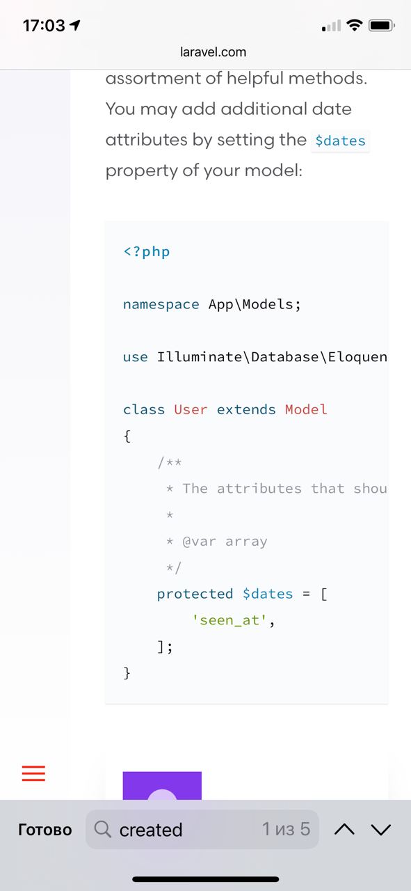The height and width of the screenshot is (891, 411).
Task: Tap the "protected $dates = [" line
Action: pyautogui.click(x=242, y=594)
